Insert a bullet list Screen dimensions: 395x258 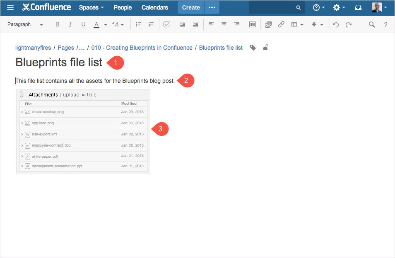pyautogui.click(x=138, y=24)
